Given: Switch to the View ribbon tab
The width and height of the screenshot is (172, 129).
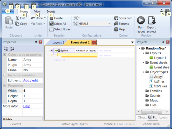Looking at the screenshot, I should [37, 11].
